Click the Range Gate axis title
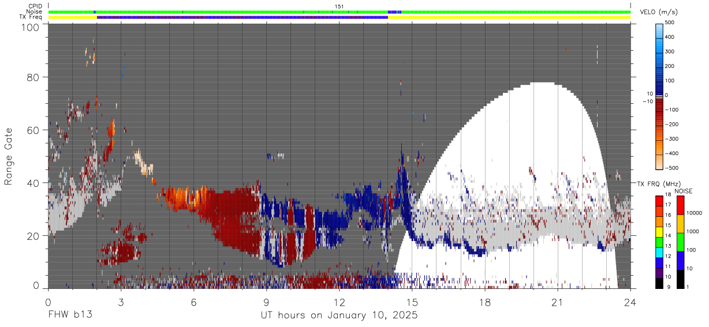The height and width of the screenshot is (327, 709). (x=8, y=157)
